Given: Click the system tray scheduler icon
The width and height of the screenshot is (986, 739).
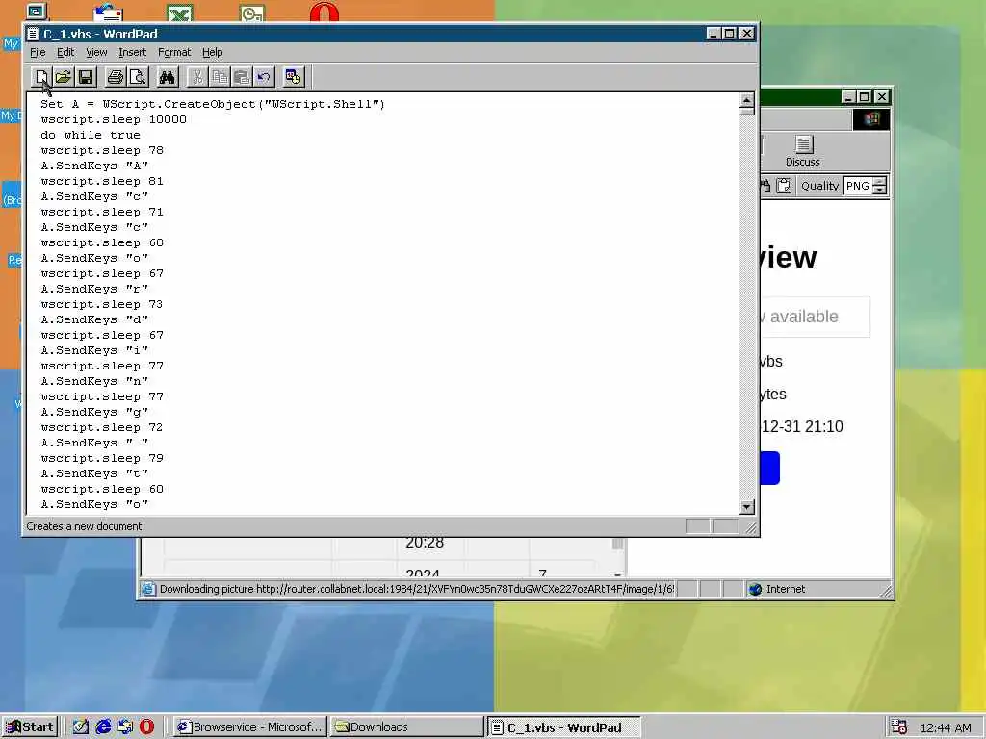Looking at the screenshot, I should [x=899, y=727].
